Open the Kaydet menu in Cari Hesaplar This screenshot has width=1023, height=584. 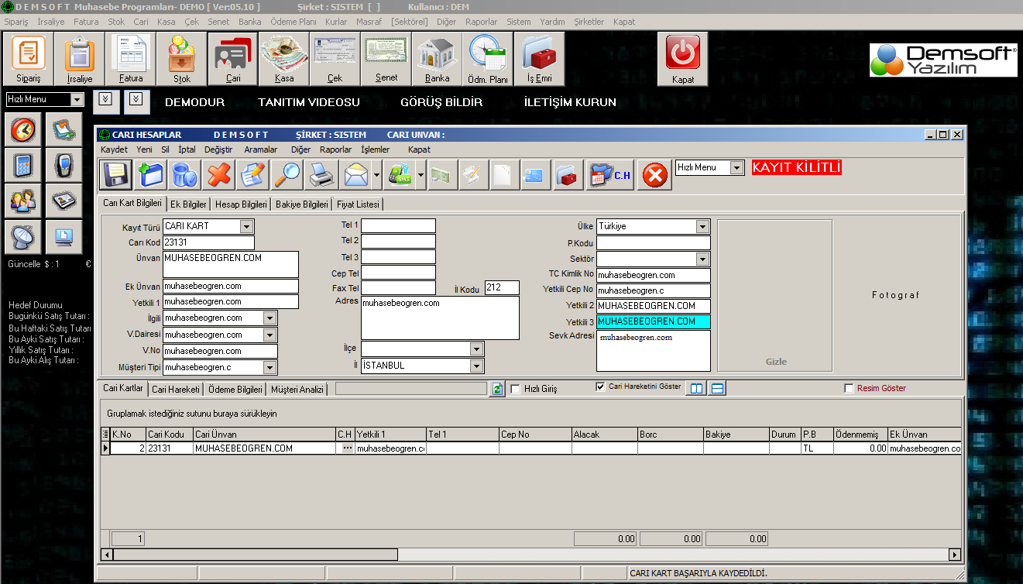(114, 149)
